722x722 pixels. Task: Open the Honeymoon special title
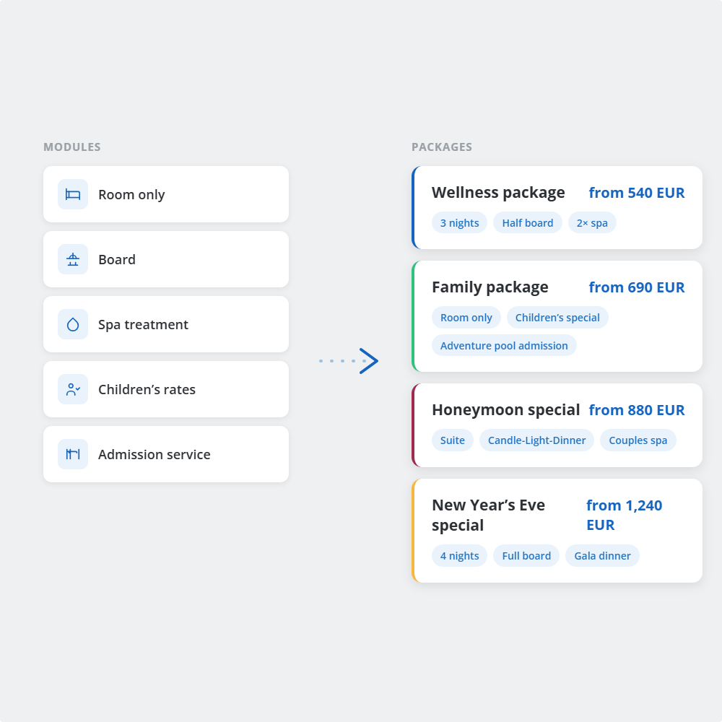(x=505, y=410)
